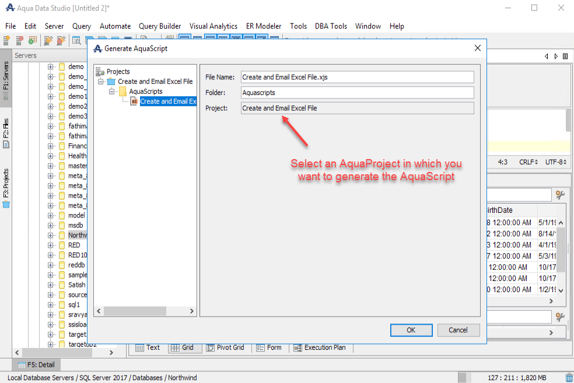Click the model database folder icon
The height and width of the screenshot is (383, 574).
pos(62,216)
